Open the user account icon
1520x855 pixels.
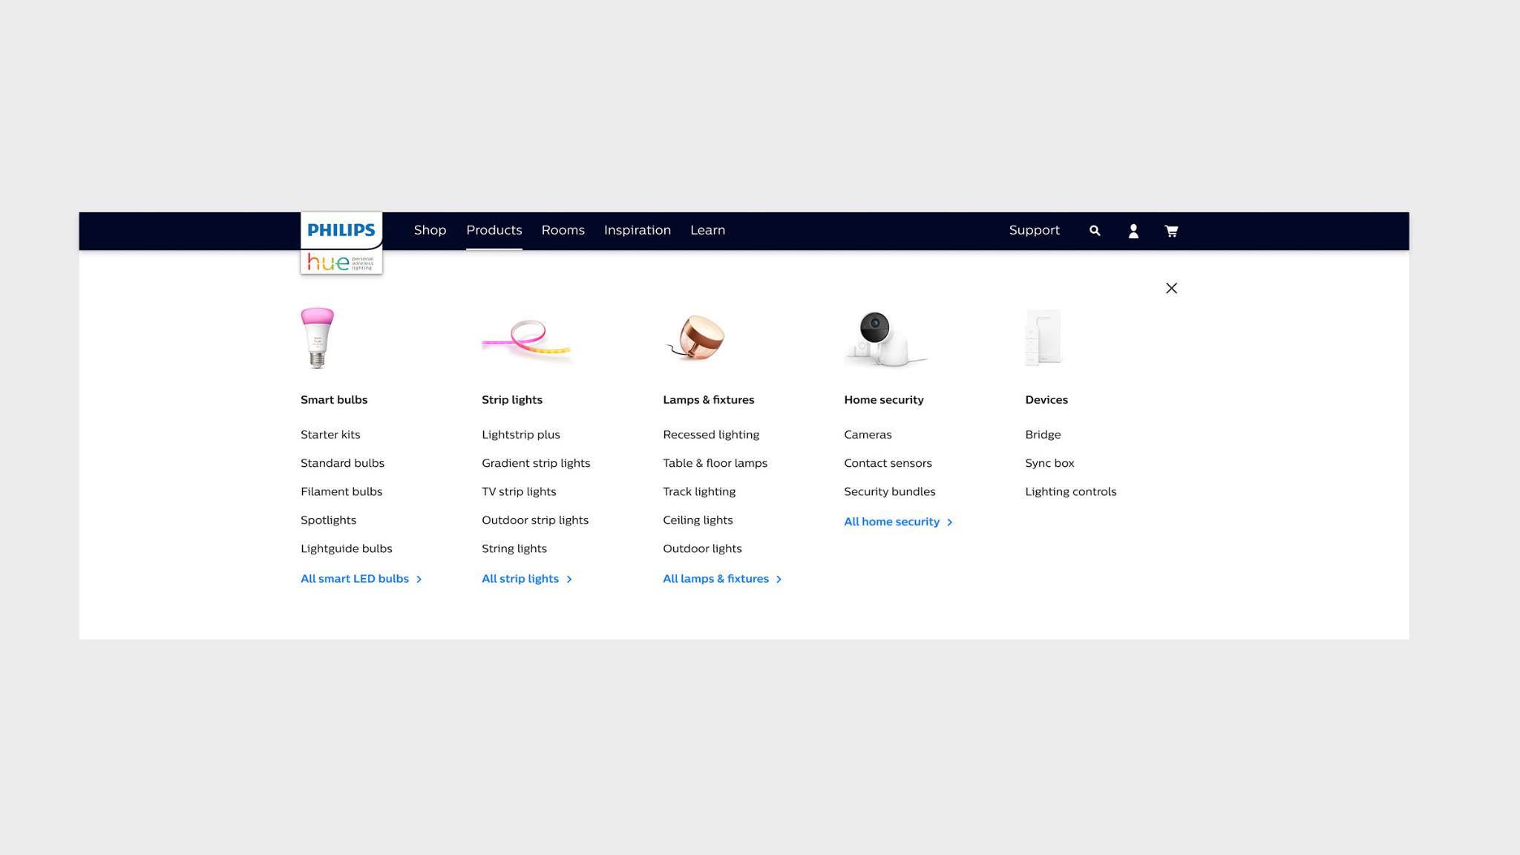(x=1133, y=231)
